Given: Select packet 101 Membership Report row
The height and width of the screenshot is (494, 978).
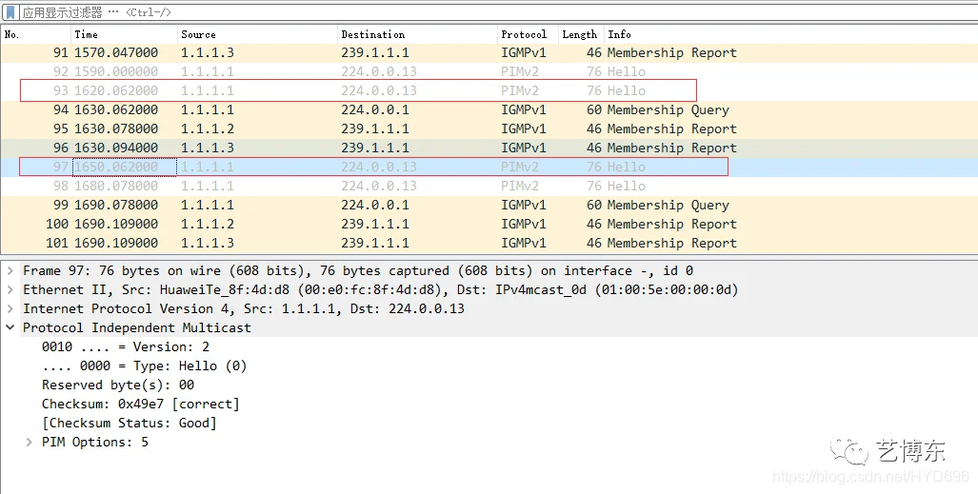Looking at the screenshot, I should coord(489,244).
